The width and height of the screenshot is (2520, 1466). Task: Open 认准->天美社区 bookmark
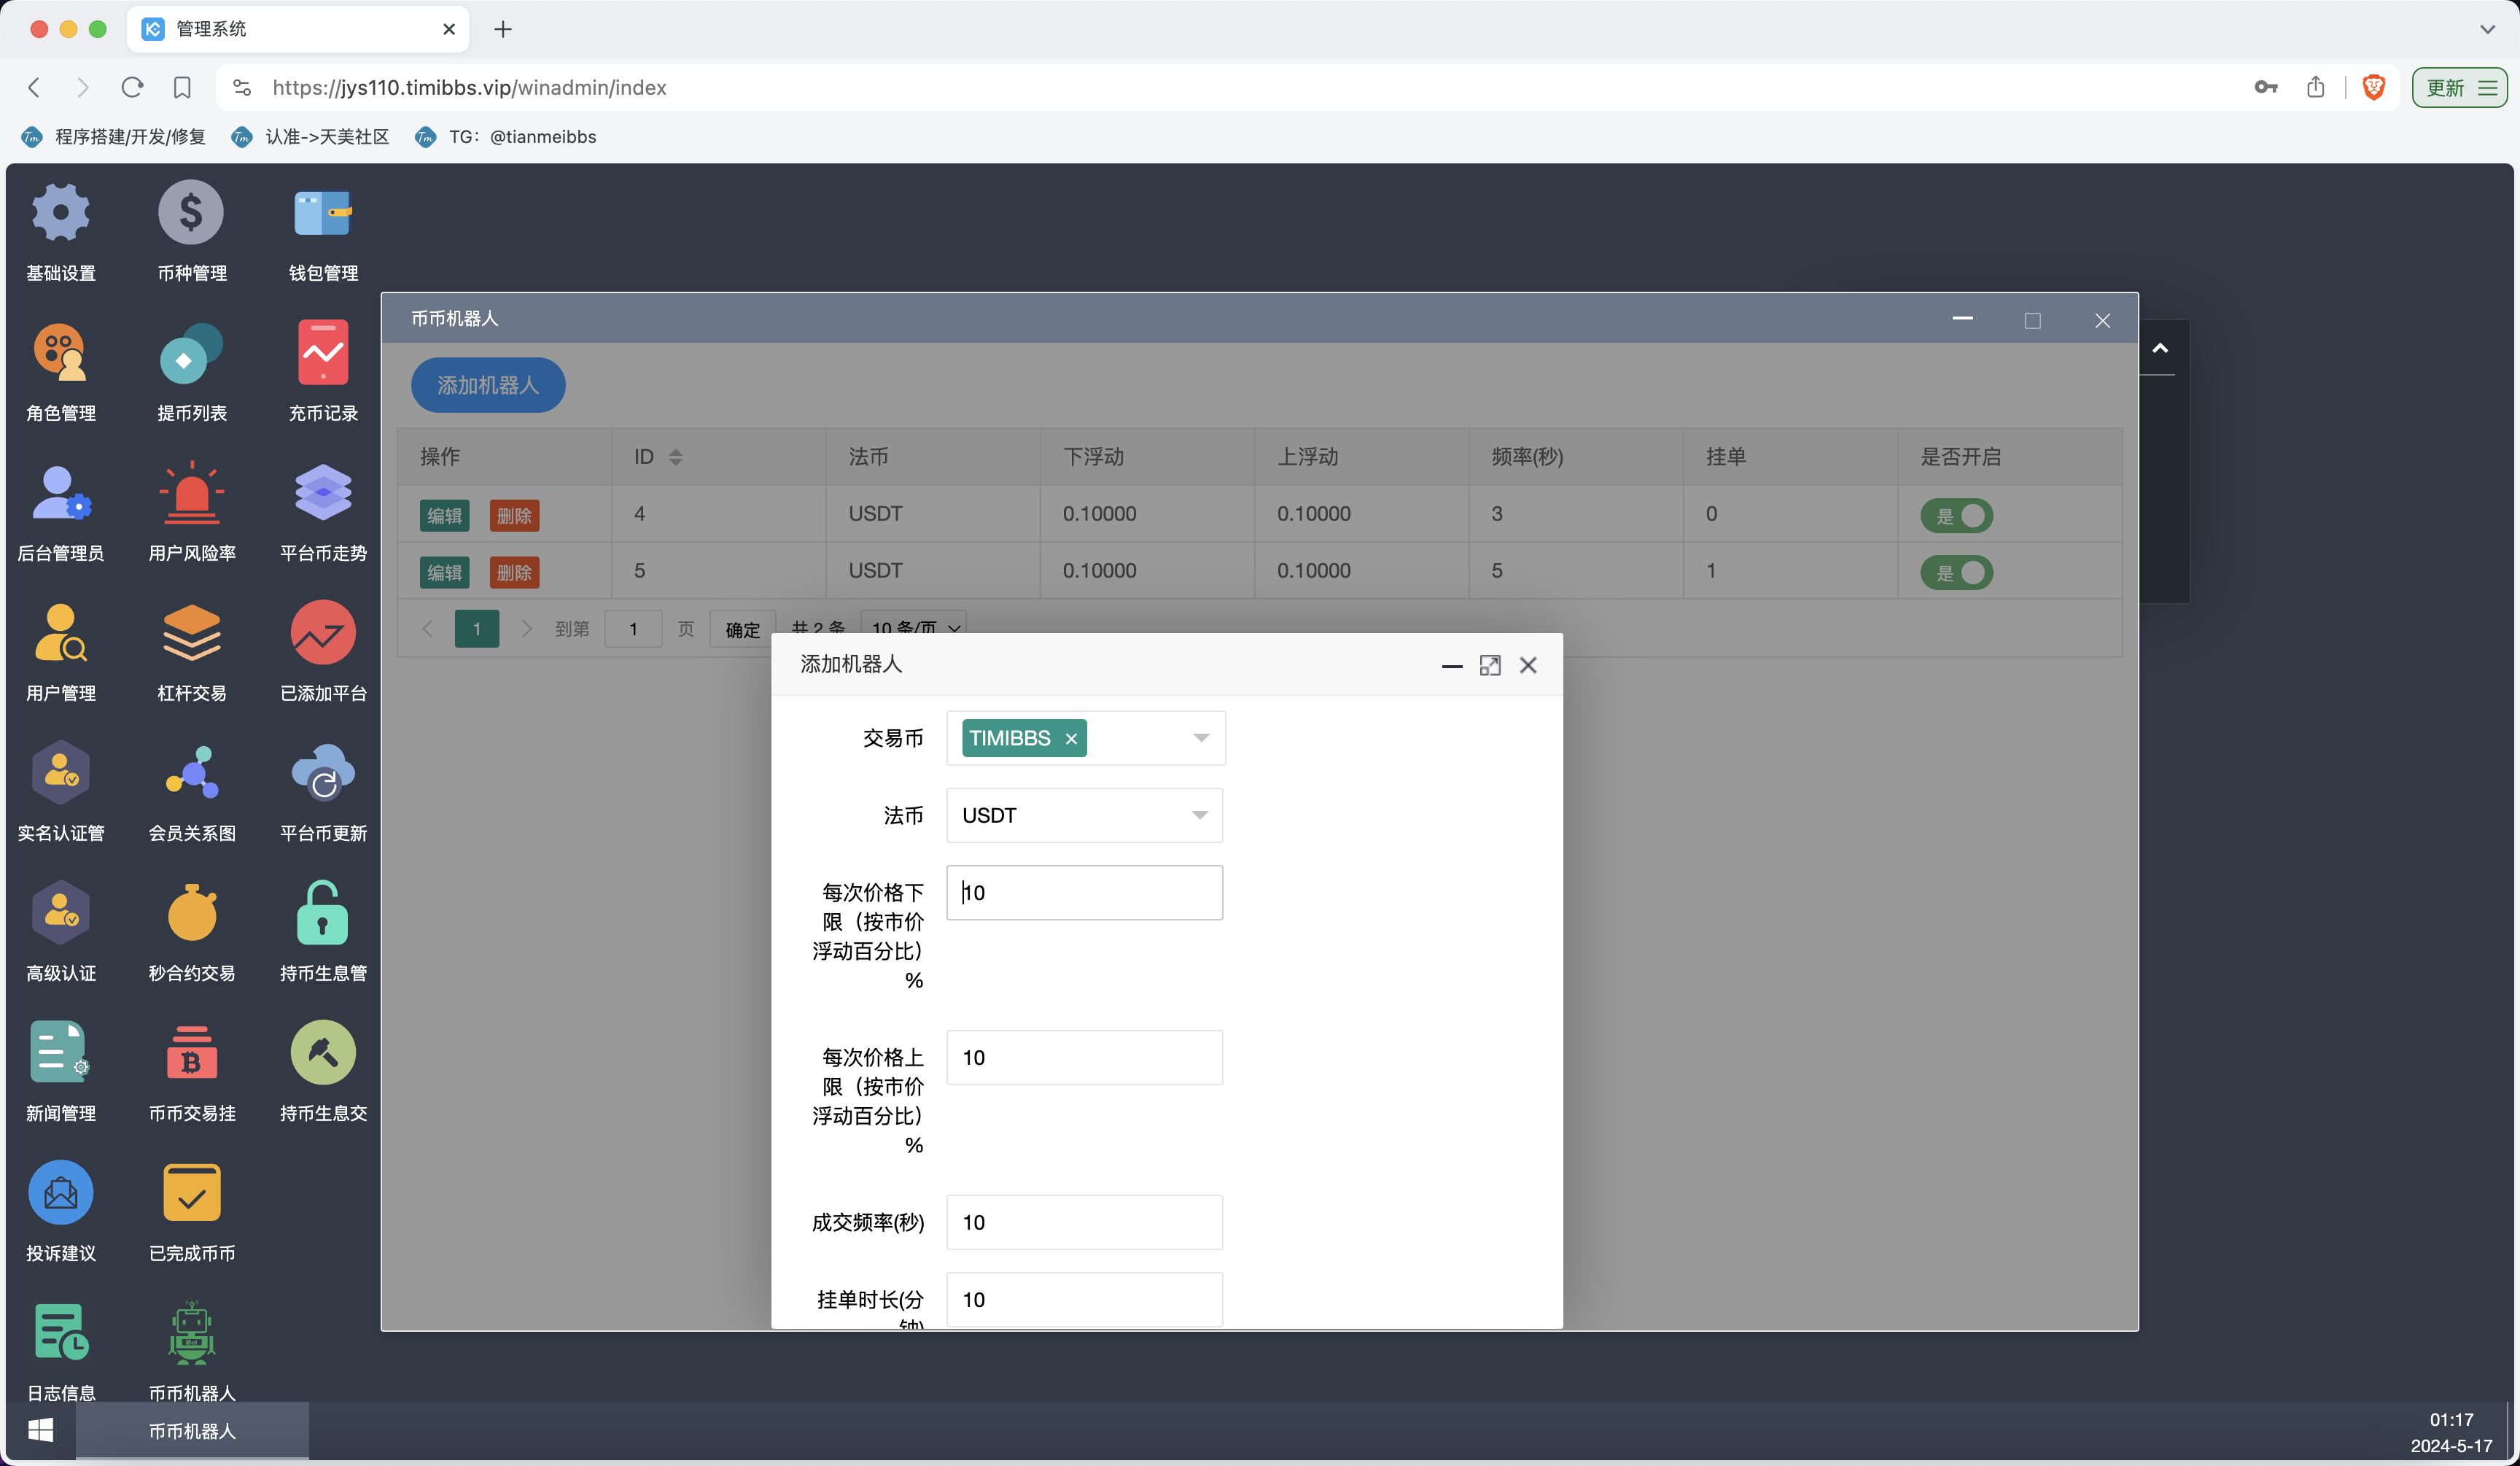[310, 137]
